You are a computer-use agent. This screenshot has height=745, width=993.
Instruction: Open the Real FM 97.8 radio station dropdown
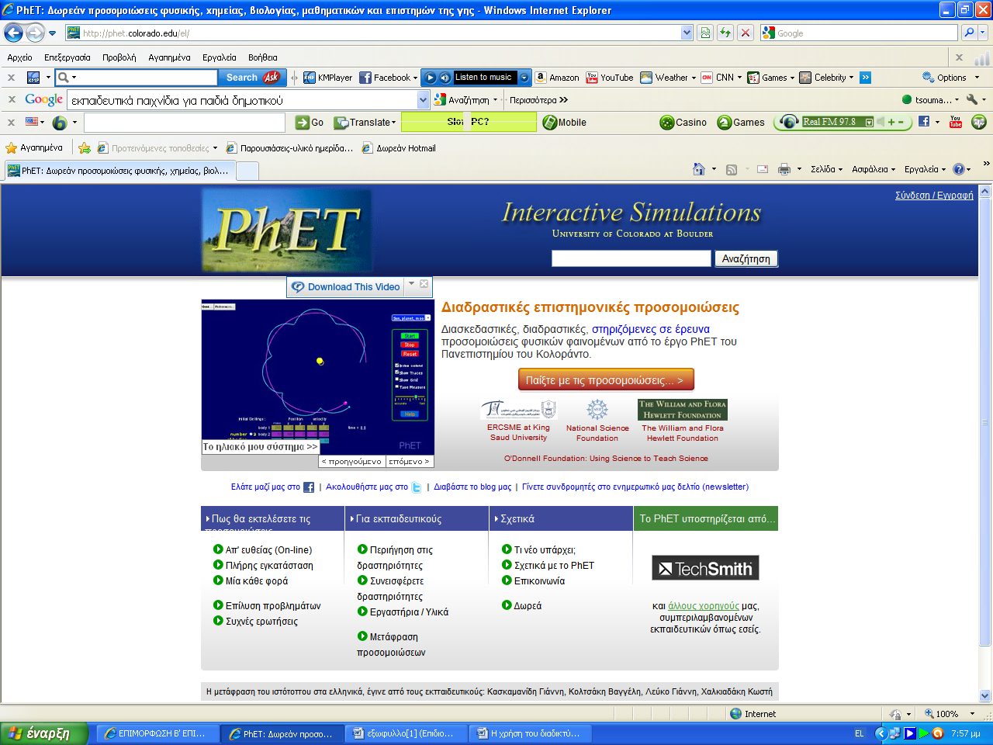pyautogui.click(x=869, y=122)
